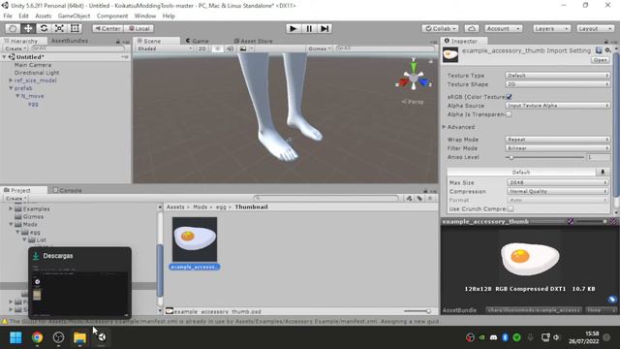Select Main Camera in Hierarchy
620x349 pixels.
click(x=33, y=65)
